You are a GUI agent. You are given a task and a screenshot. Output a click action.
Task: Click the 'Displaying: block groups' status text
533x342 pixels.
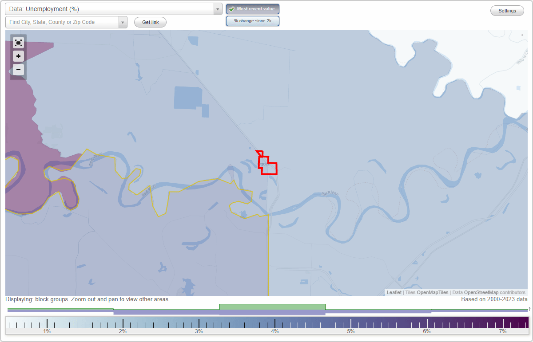(87, 299)
